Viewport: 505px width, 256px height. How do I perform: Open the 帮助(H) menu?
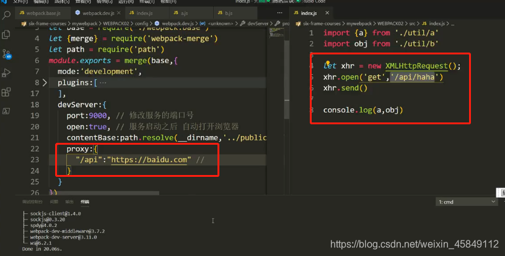169,1
